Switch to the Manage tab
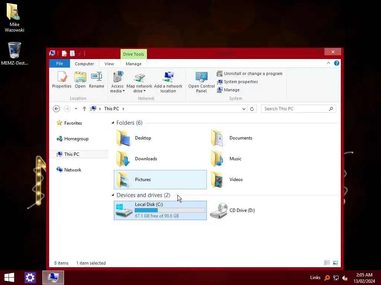The height and width of the screenshot is (285, 381). (x=134, y=64)
